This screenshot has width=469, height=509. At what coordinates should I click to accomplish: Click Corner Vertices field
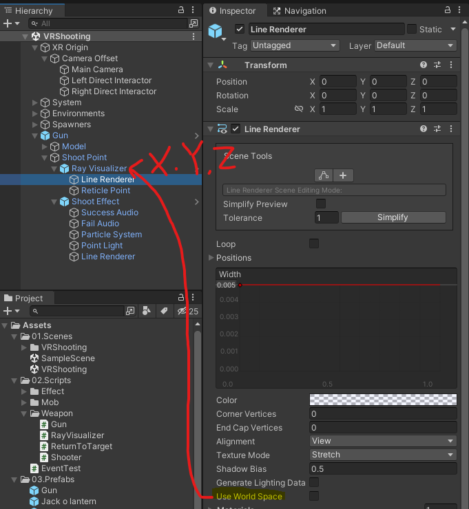[383, 413]
